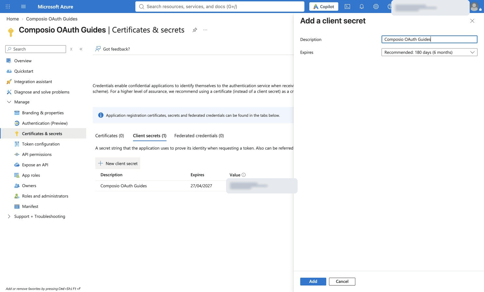Open Quickstart in the sidebar
Viewport: 484px width, 292px height.
coord(24,71)
